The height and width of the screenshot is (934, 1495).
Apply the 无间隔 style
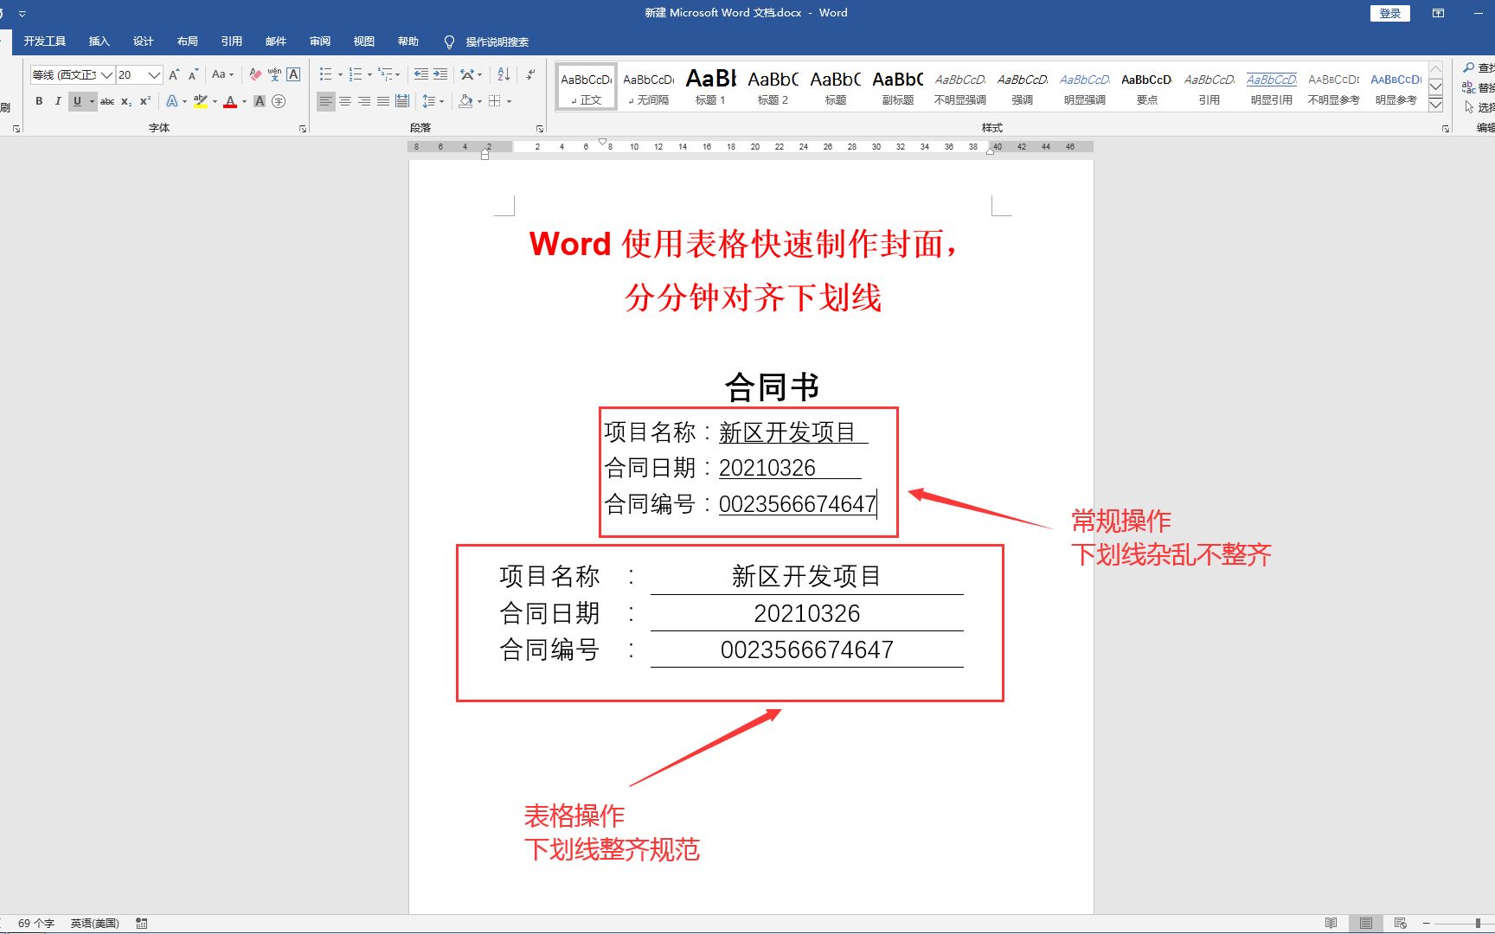tap(648, 86)
